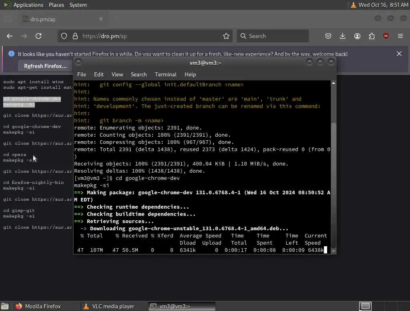The image size is (410, 311).
Task: Open the Pocket save icon
Action: (x=328, y=36)
